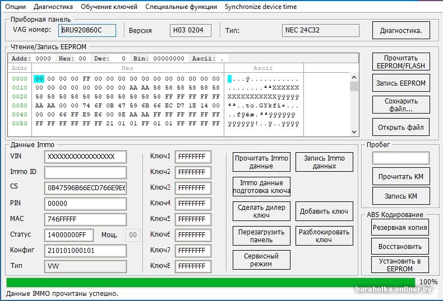Click Разблокировать ключ button
This screenshot has width=443, height=301.
pos(324,236)
